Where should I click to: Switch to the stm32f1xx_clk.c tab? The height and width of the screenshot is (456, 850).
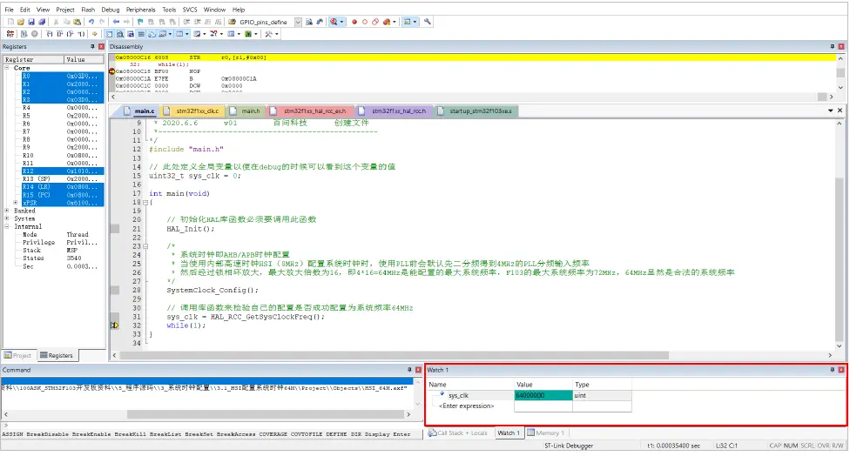tap(197, 111)
